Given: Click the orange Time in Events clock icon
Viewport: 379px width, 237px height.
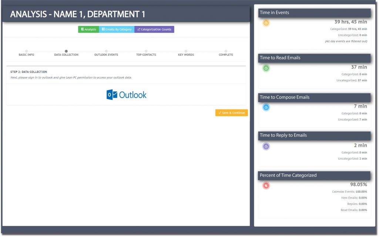Looking at the screenshot, I should tap(266, 23).
